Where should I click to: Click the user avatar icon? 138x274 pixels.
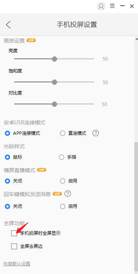[x=101, y=6]
